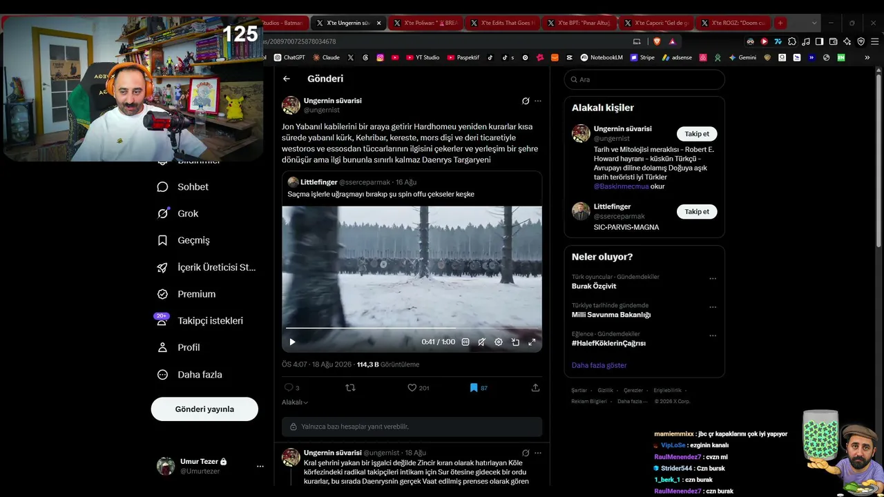Open the Grok icon on main post
The width and height of the screenshot is (884, 497).
[526, 101]
